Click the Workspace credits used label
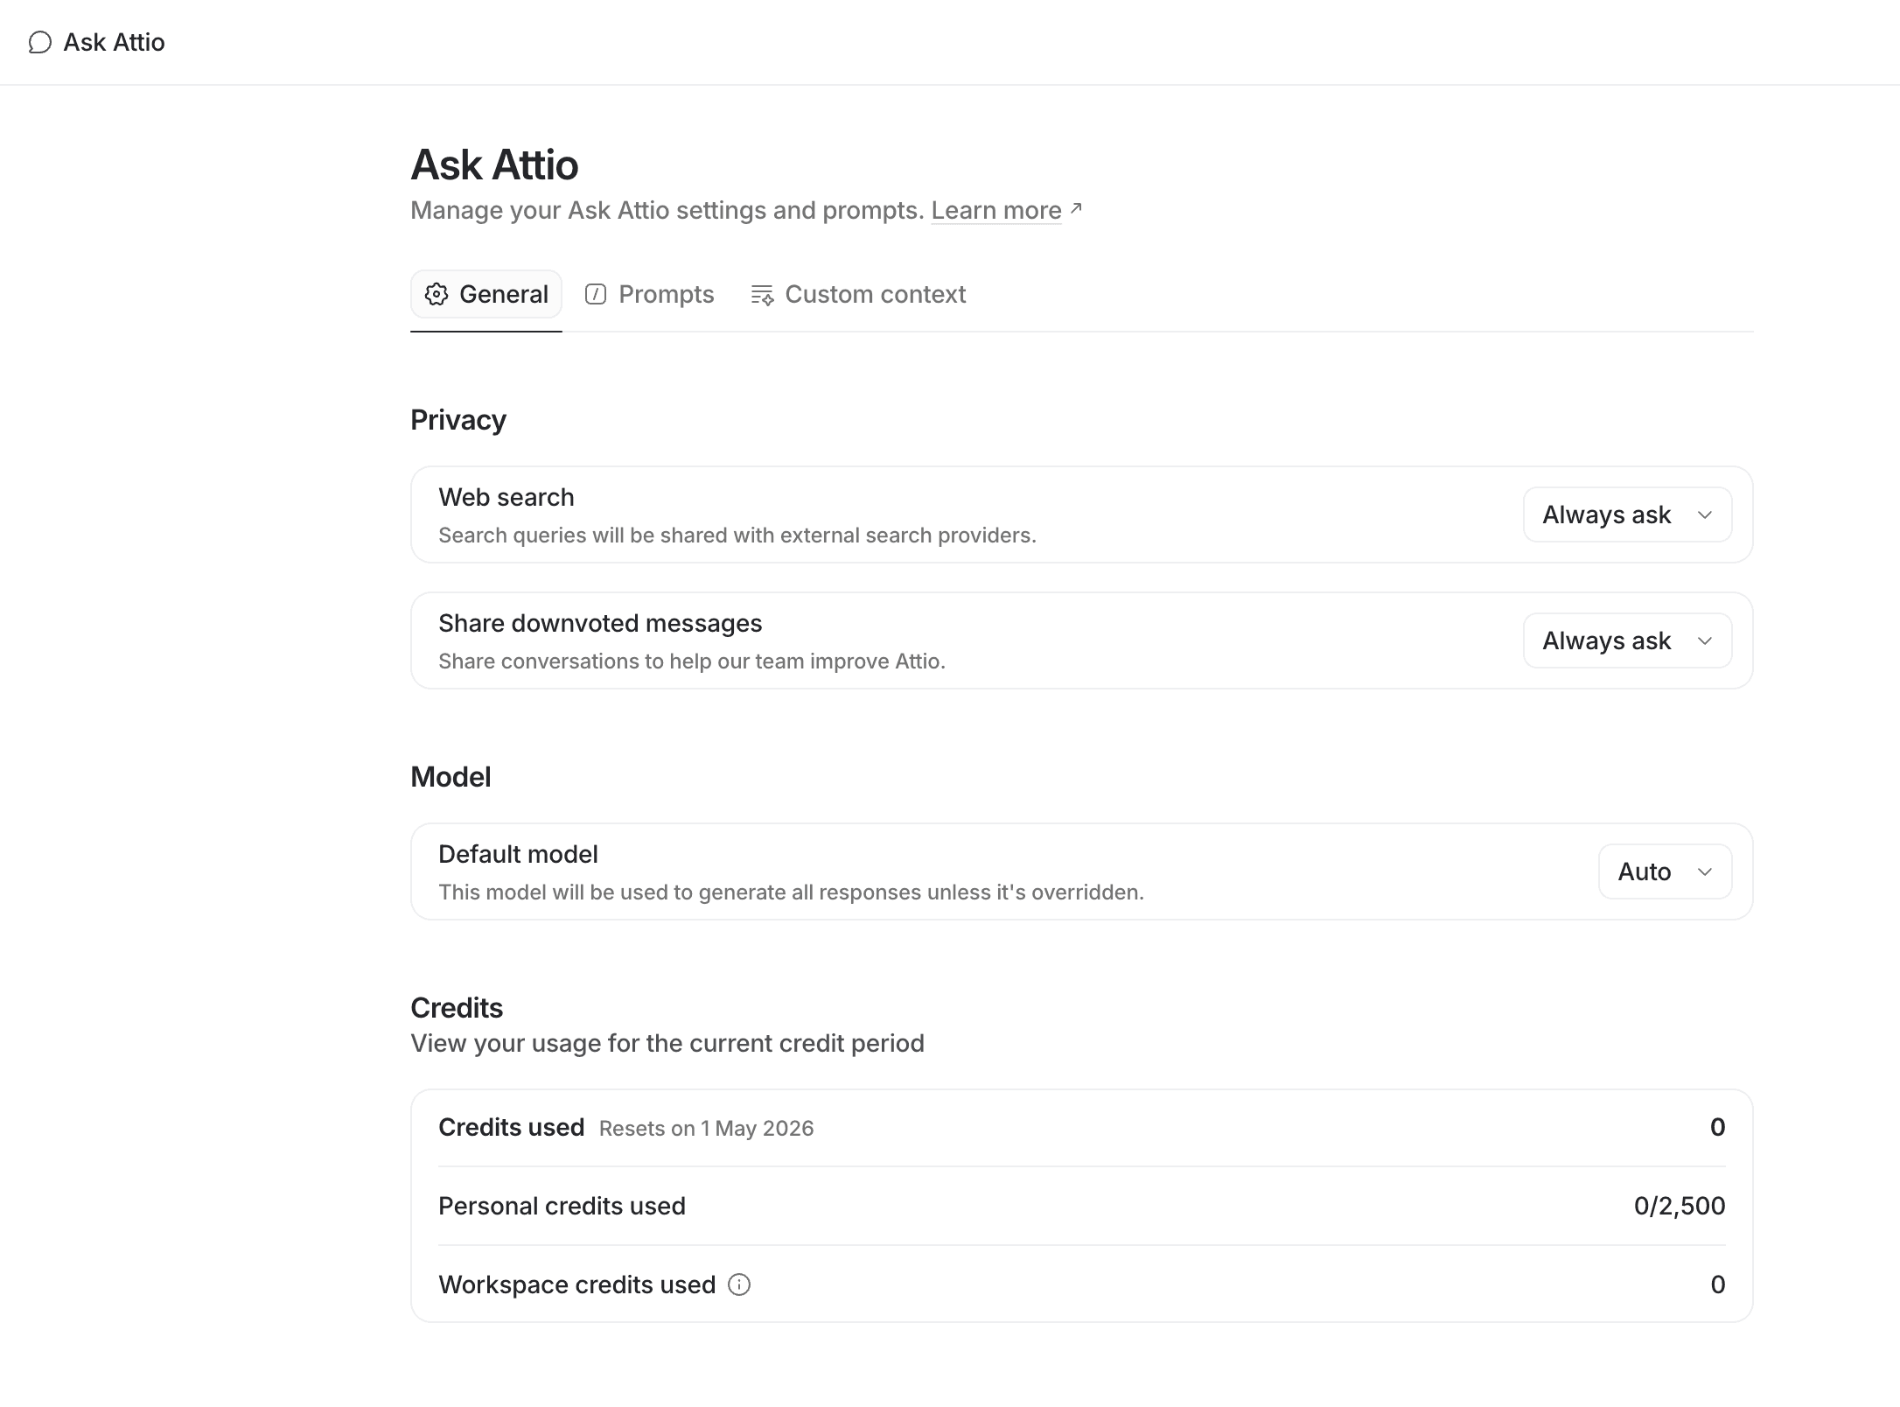The image size is (1900, 1407). pos(577,1284)
